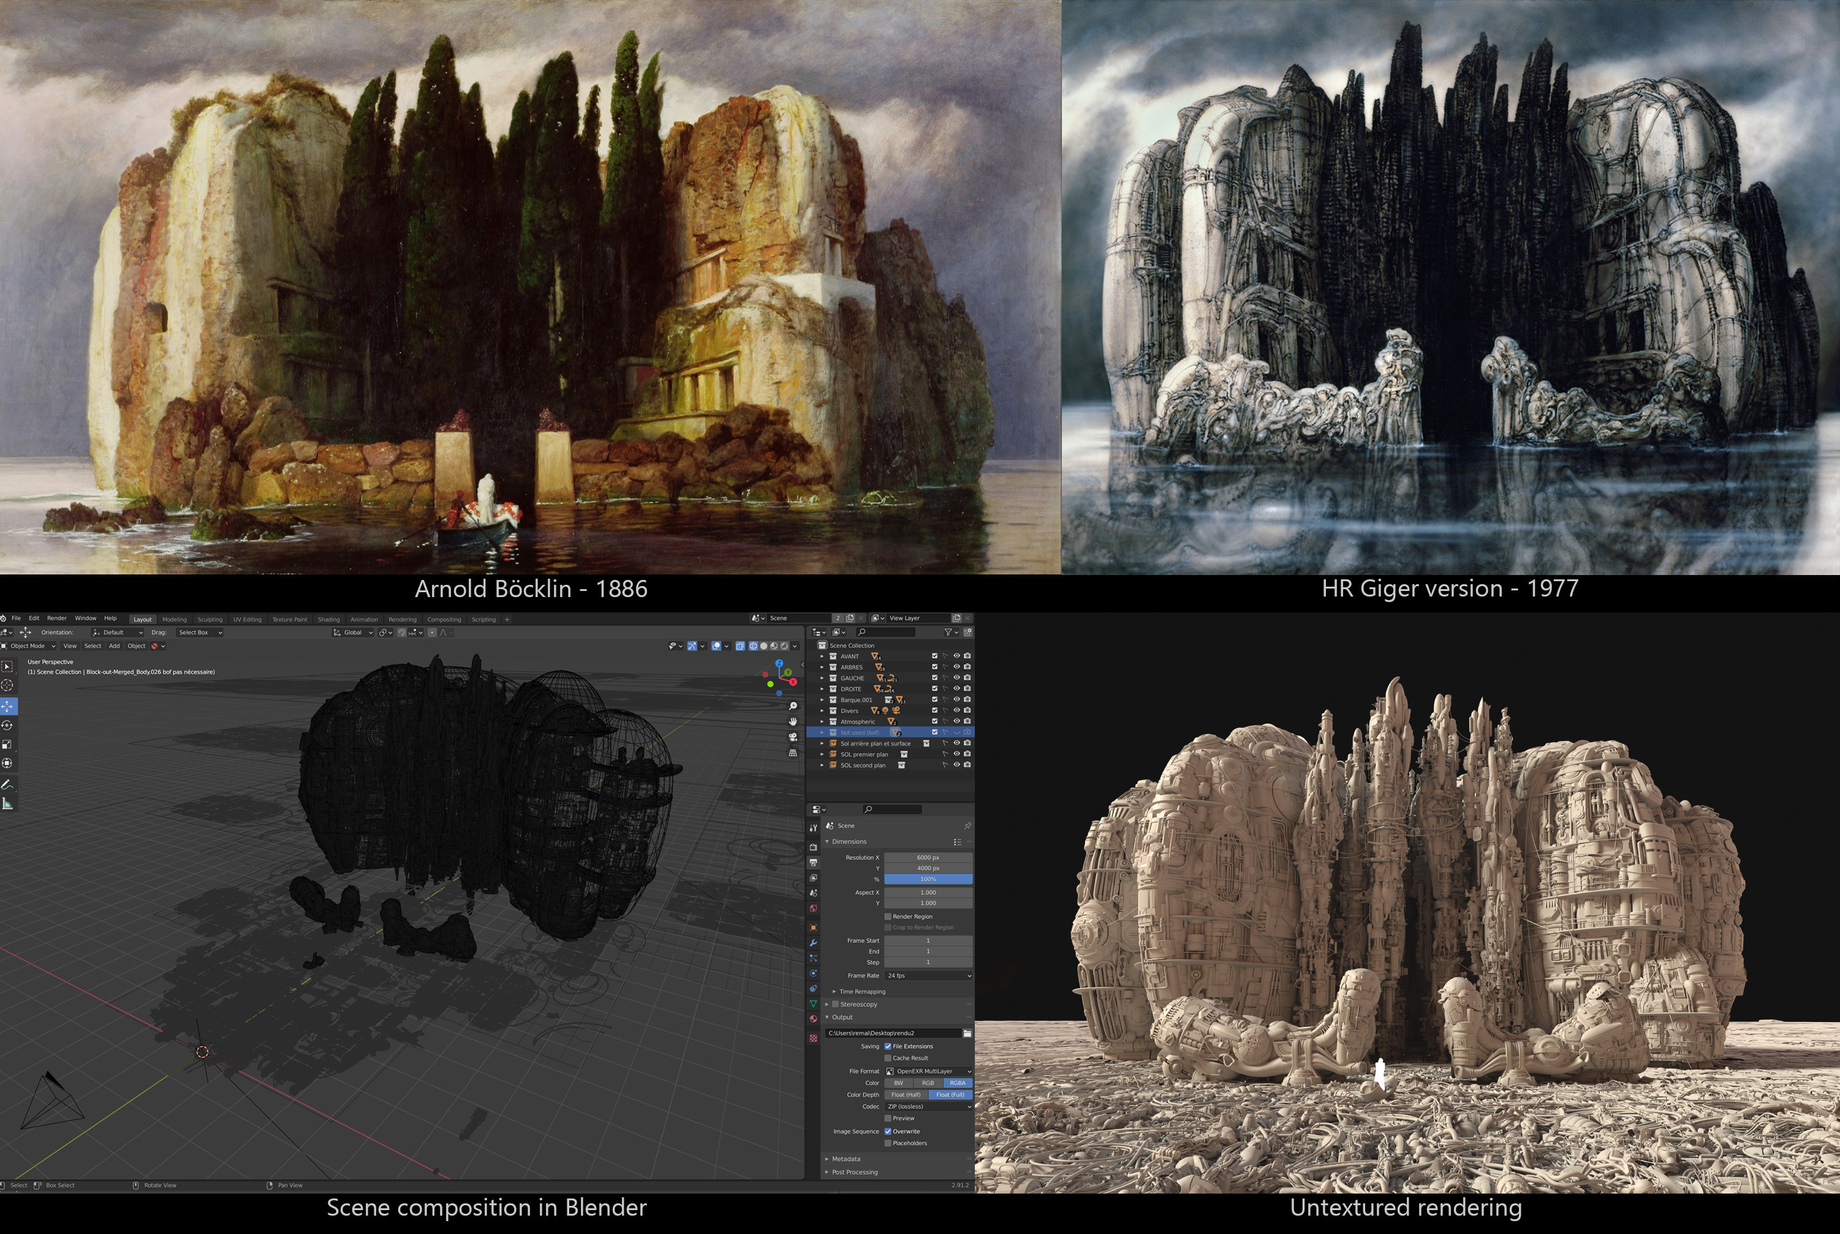The width and height of the screenshot is (1840, 1234).
Task: Open the Render menu
Action: tap(57, 619)
